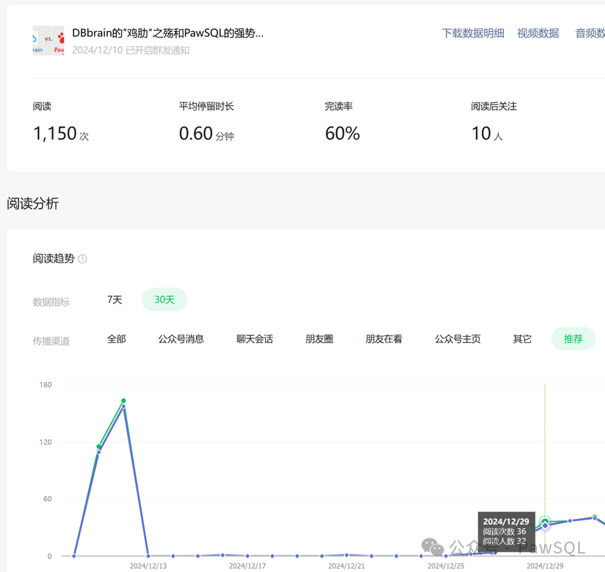Click the 平均停留时长 label

206,106
